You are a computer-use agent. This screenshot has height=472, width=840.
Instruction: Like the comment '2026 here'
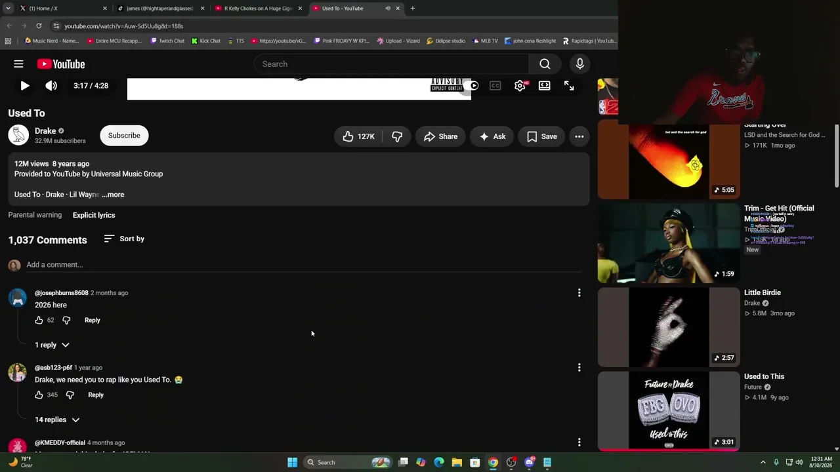[x=39, y=320]
